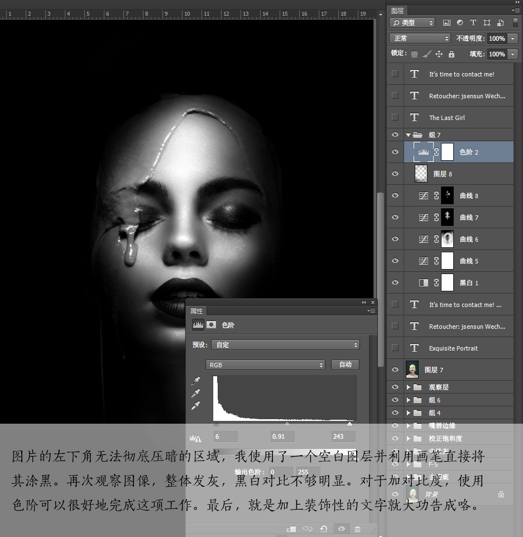This screenshot has height=537, width=523.
Task: Toggle the layer filter switch
Action: tap(515, 22)
